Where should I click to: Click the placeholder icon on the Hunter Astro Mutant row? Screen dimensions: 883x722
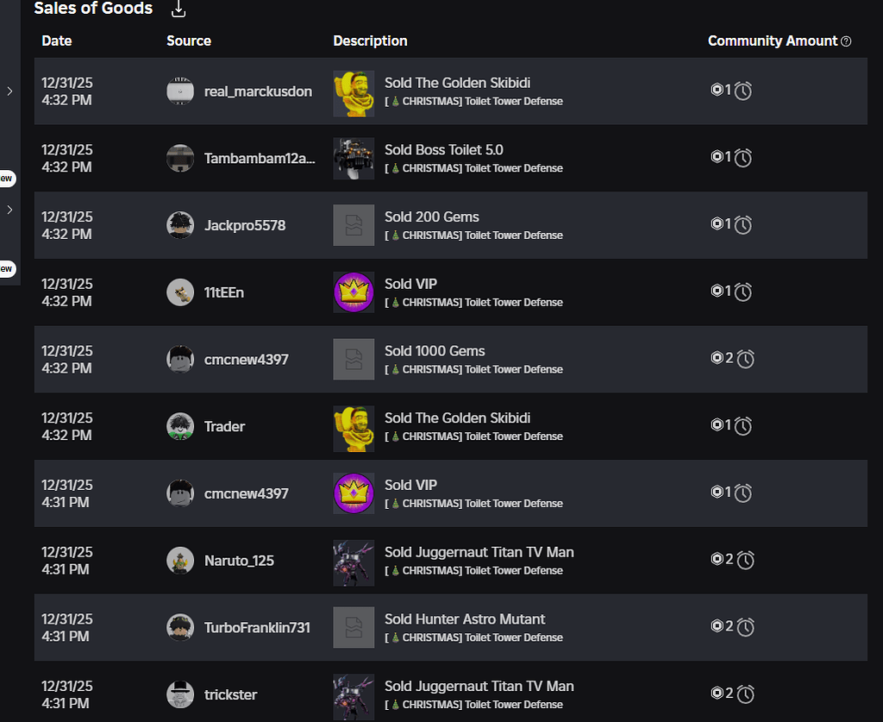[x=354, y=627]
